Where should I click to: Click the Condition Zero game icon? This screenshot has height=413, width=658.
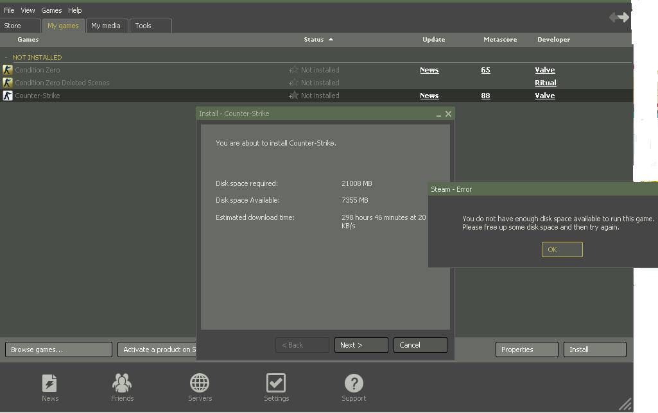pyautogui.click(x=8, y=70)
